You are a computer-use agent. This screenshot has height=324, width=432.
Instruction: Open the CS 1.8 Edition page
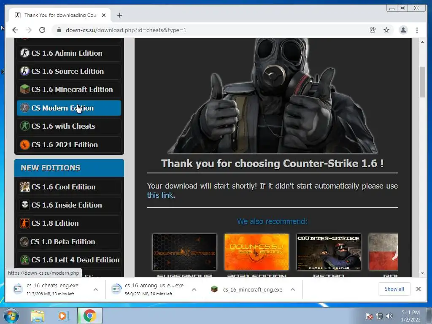tap(69, 223)
